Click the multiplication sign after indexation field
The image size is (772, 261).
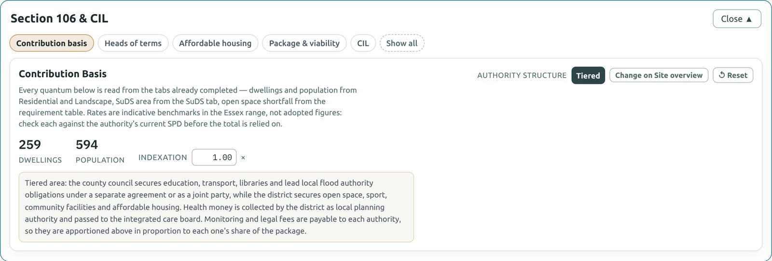coord(243,158)
